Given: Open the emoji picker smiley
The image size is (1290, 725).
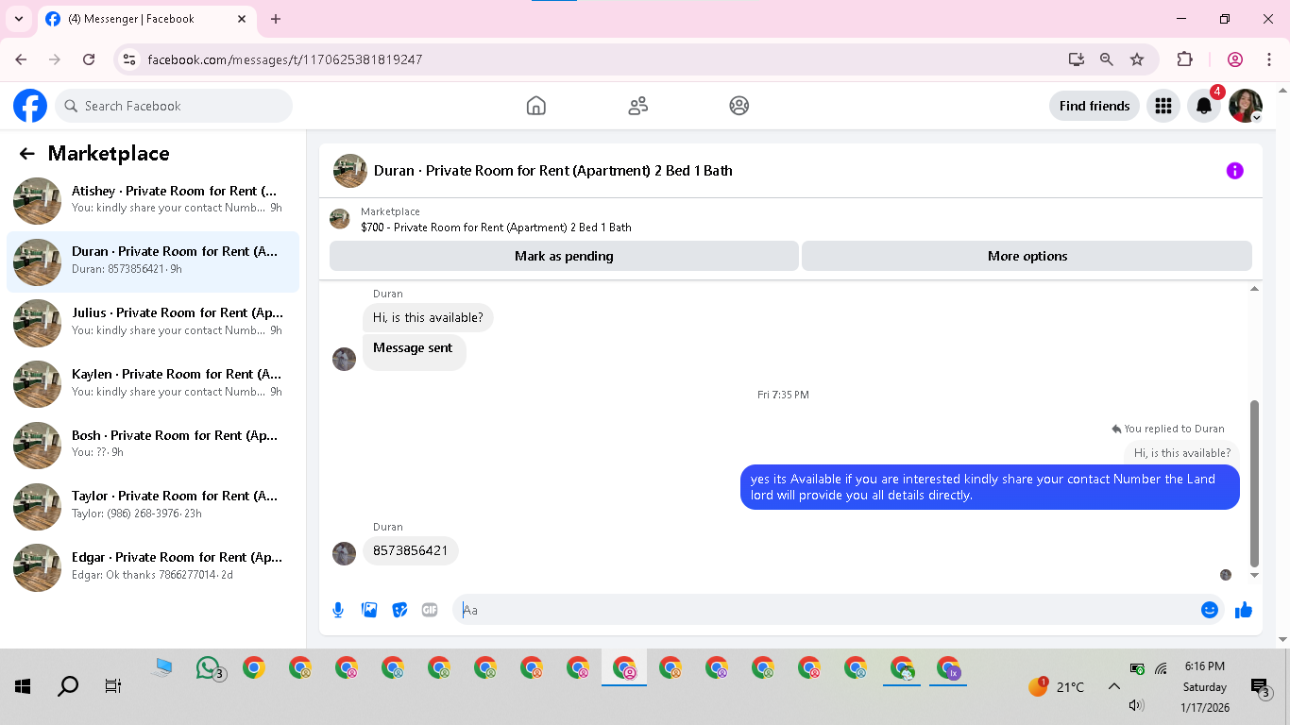Looking at the screenshot, I should pyautogui.click(x=1210, y=610).
